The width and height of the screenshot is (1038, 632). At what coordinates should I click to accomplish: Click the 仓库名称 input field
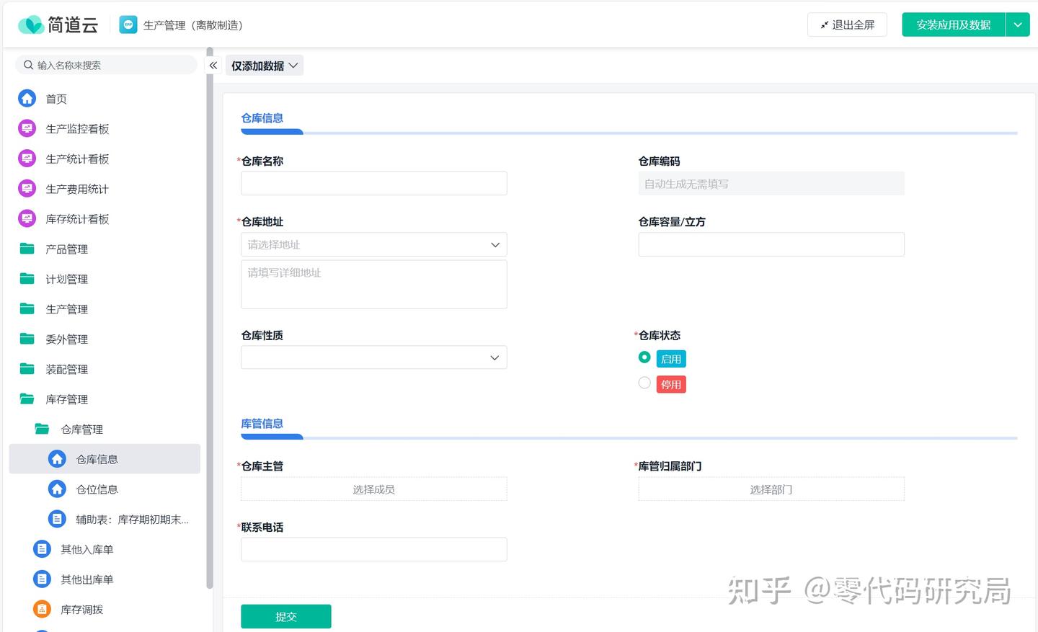pyautogui.click(x=373, y=184)
